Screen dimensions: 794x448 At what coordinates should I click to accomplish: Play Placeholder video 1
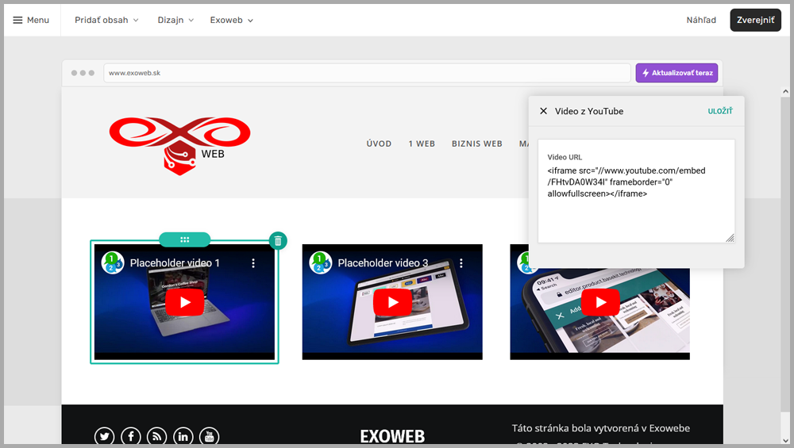[184, 302]
